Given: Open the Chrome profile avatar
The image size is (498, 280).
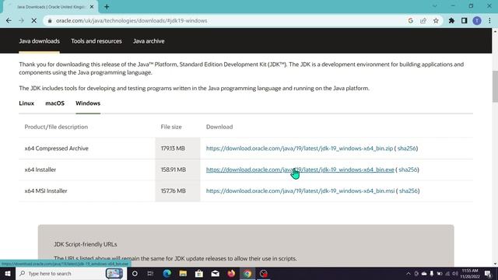Looking at the screenshot, I should 477,21.
